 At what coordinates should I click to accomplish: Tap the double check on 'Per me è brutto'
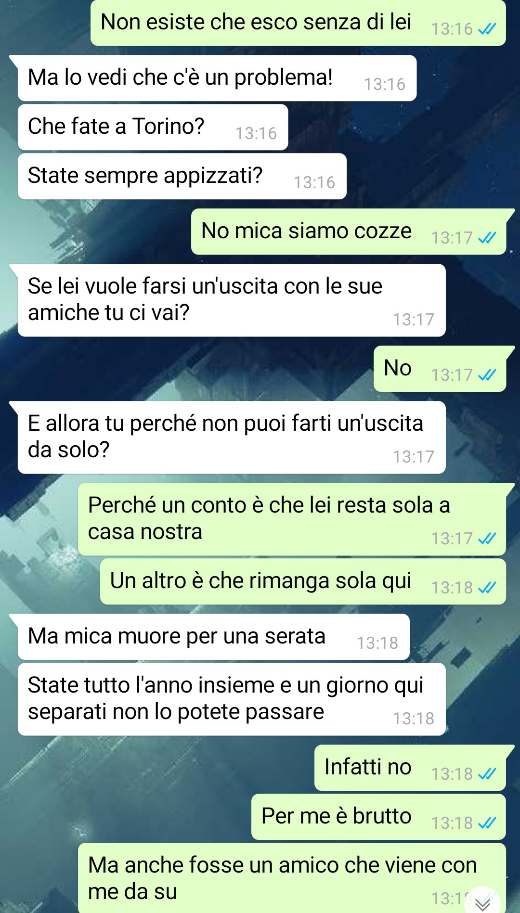pos(487,823)
